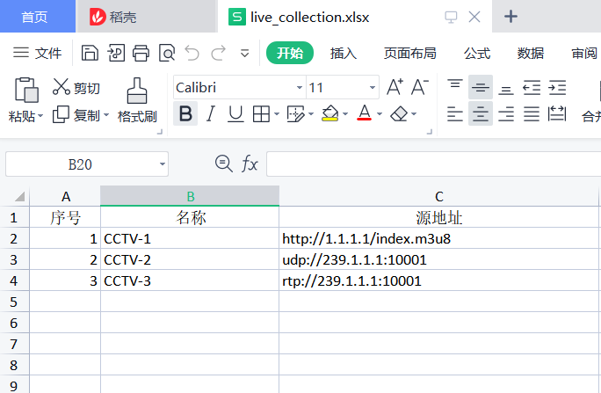Click the 首页 (Home) tab button
601x393 pixels.
point(35,17)
